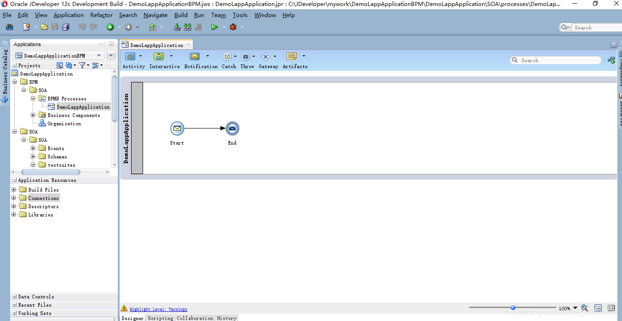
Task: Click the overview thumbnail icon near zoom
Action: tap(598, 308)
